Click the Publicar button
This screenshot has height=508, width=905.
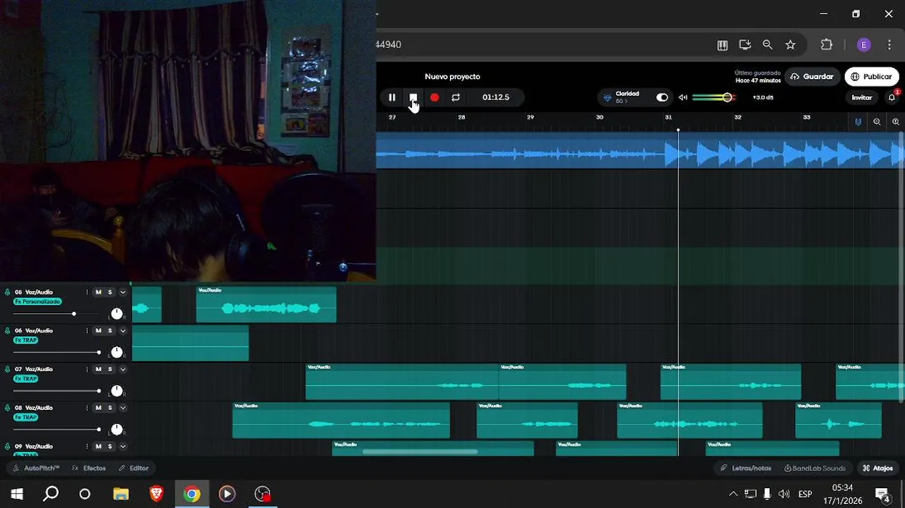point(872,76)
